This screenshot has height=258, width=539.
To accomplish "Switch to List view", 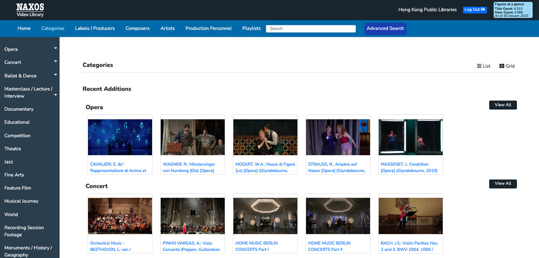I will (484, 66).
